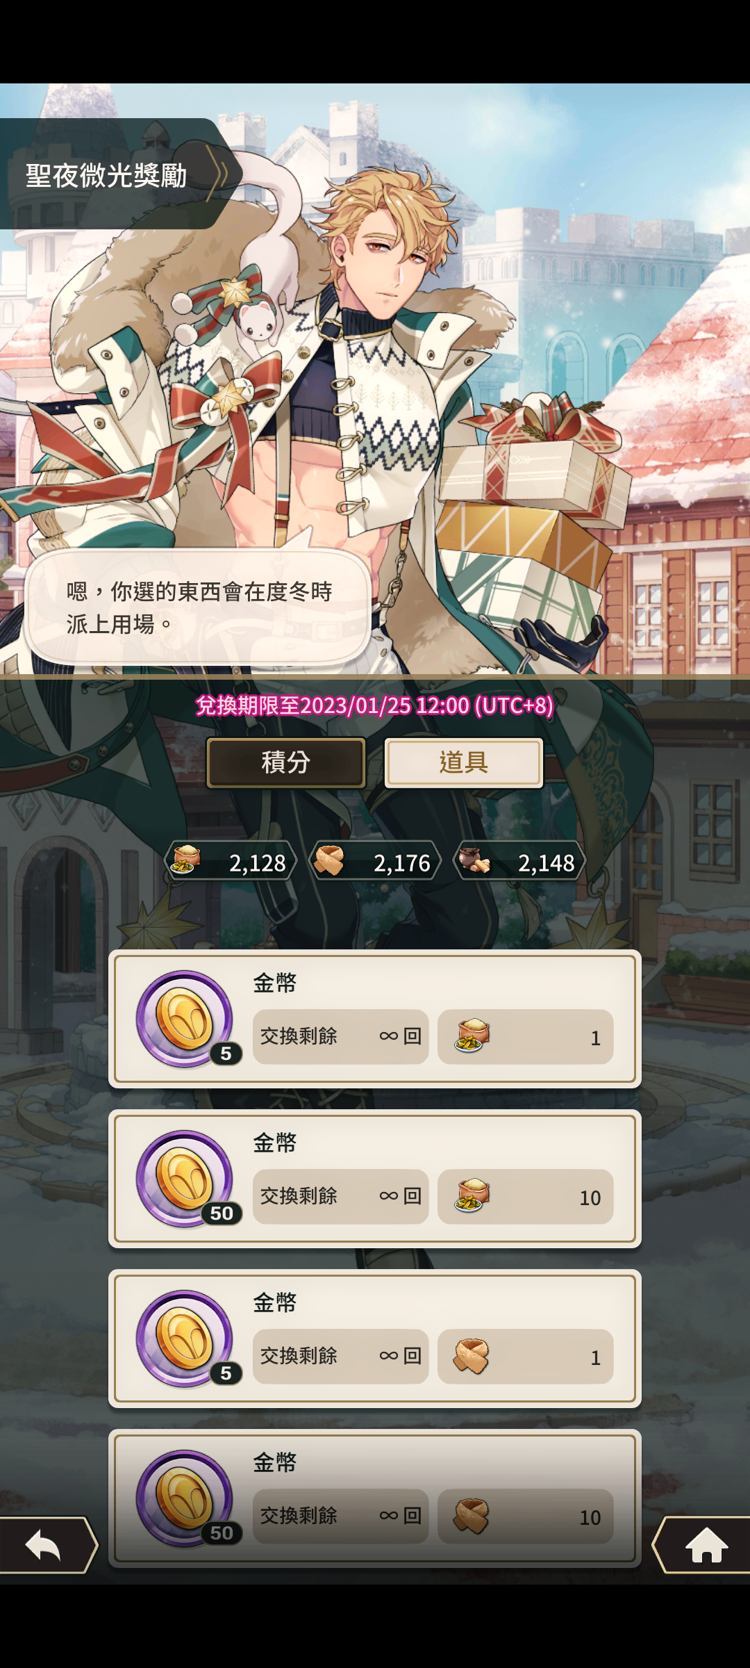750x1668 pixels.
Task: Tap the 50 gold coin icon costing scarves
Action: click(x=185, y=1498)
